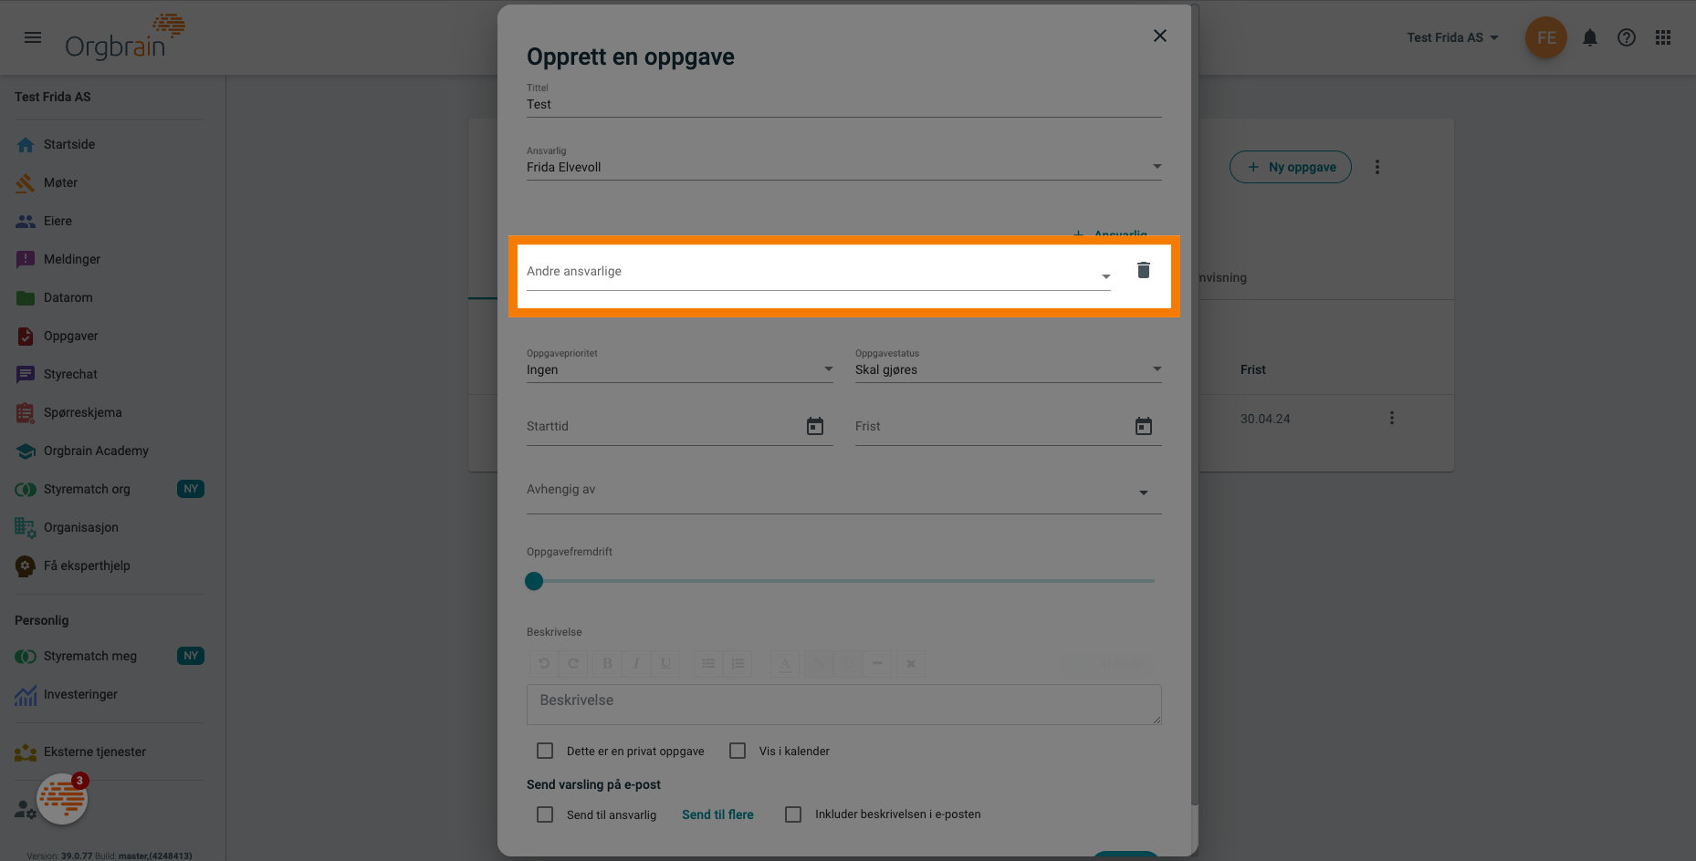Clear formatting with the X toolbar icon
The width and height of the screenshot is (1696, 861).
[911, 663]
